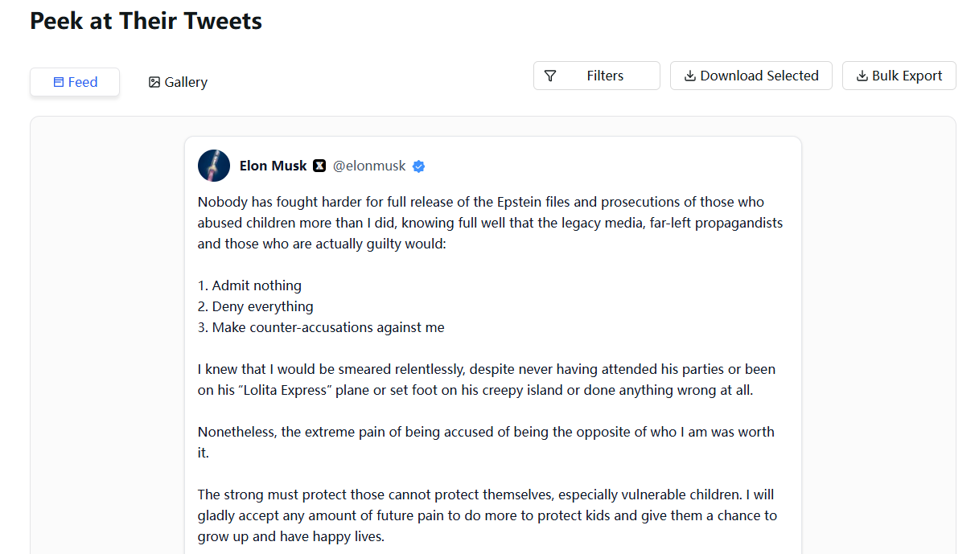Screen dimensions: 979x554
Task: Click the Elon Musk display name
Action: click(x=273, y=166)
